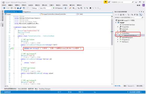The width and height of the screenshot is (146, 94).
Task: Open the Edit menu
Action: pos(10,5)
